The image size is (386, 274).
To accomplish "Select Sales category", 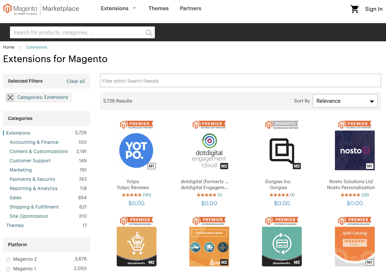I will (16, 198).
